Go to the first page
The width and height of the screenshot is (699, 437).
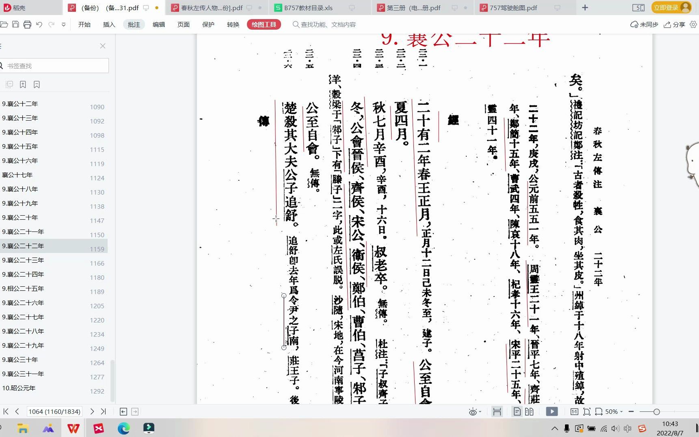coord(6,411)
